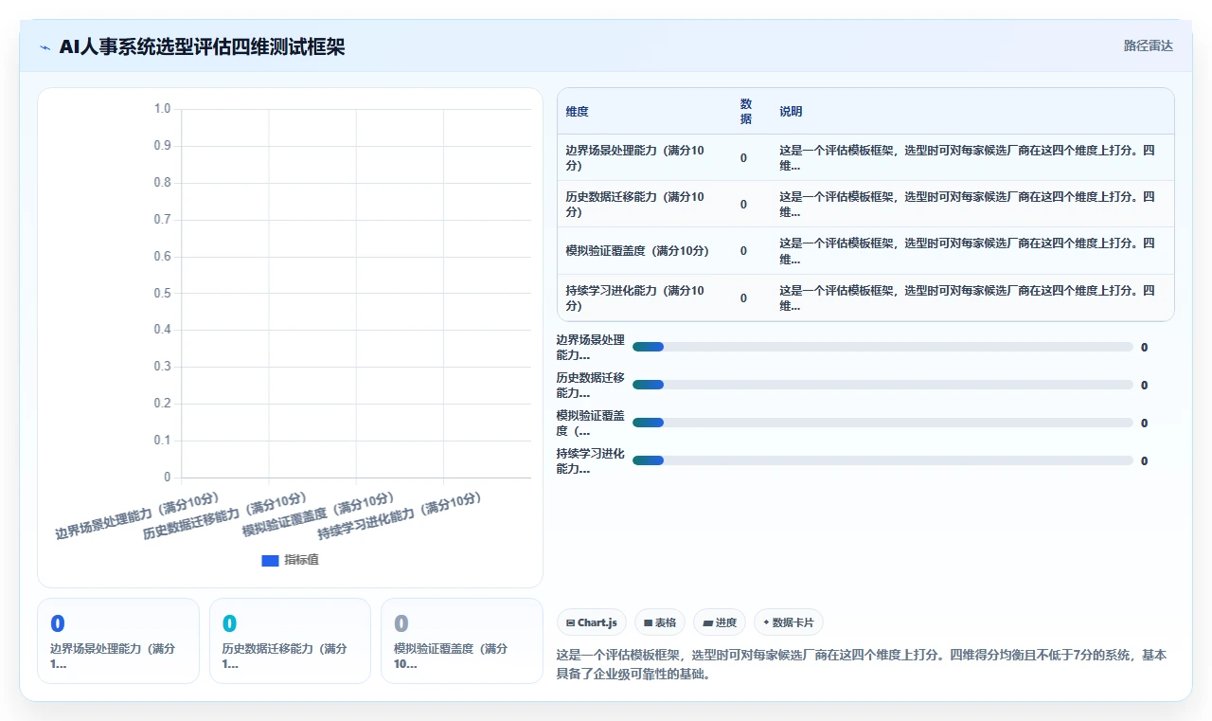Click the description cell in 持续学习进化能力 row
This screenshot has height=721, width=1212.
click(972, 297)
